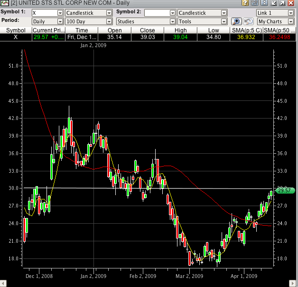The width and height of the screenshot is (298, 287).
Task: Click the High column header
Action: point(180,30)
